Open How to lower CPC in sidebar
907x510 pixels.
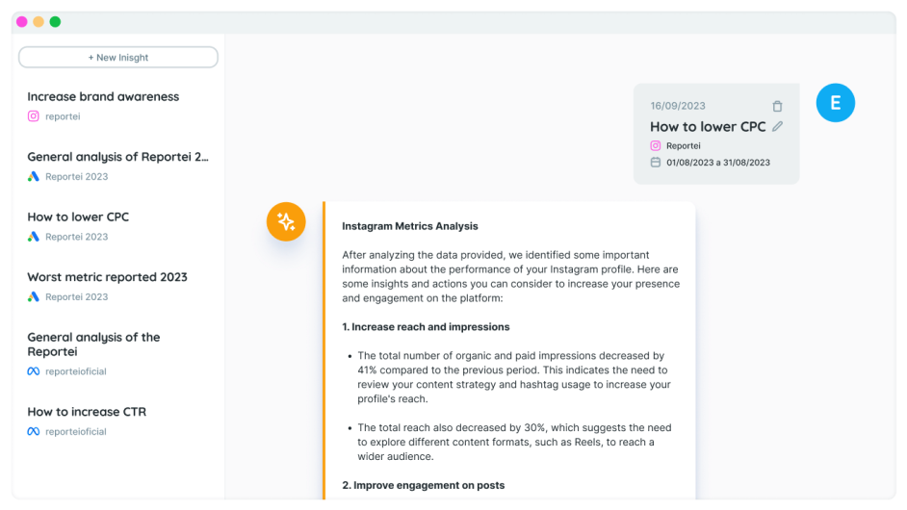click(x=78, y=217)
